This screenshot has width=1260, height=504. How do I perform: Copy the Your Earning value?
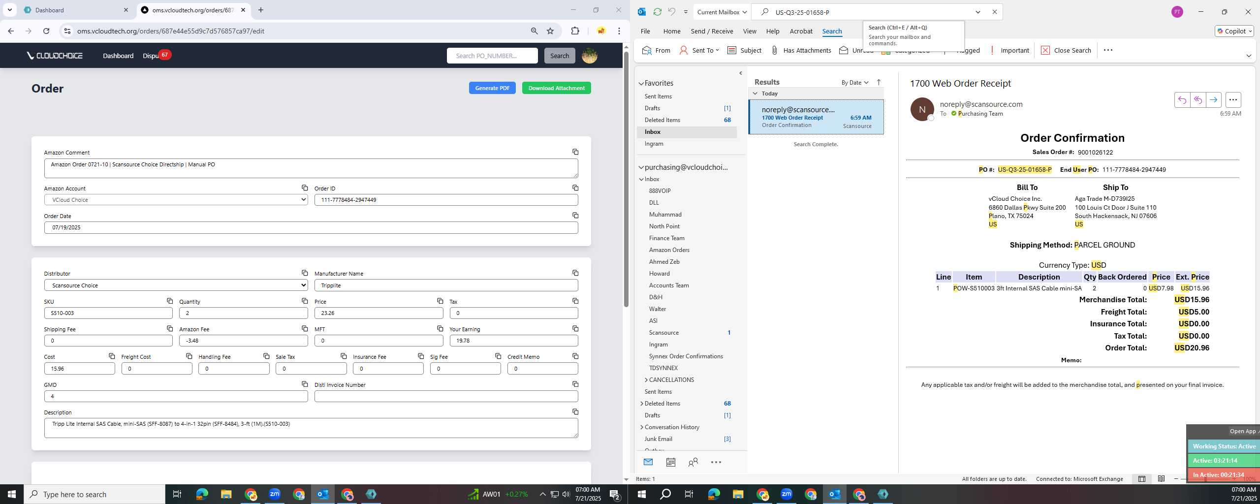click(575, 328)
